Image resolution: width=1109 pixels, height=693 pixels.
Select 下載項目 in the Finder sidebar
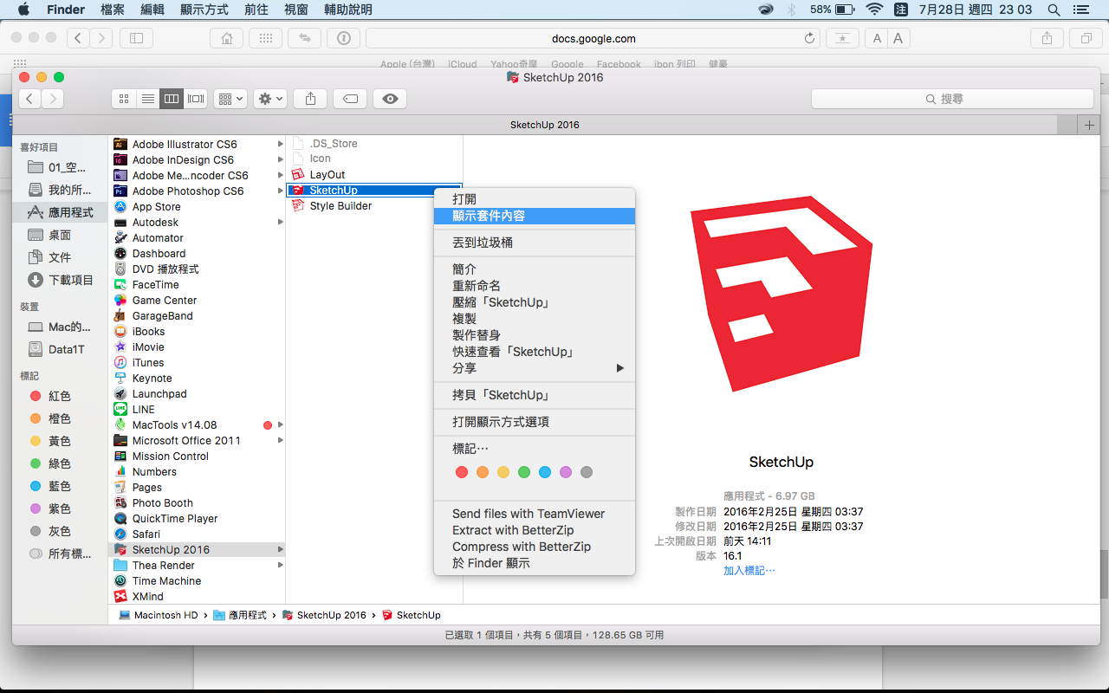pyautogui.click(x=60, y=280)
